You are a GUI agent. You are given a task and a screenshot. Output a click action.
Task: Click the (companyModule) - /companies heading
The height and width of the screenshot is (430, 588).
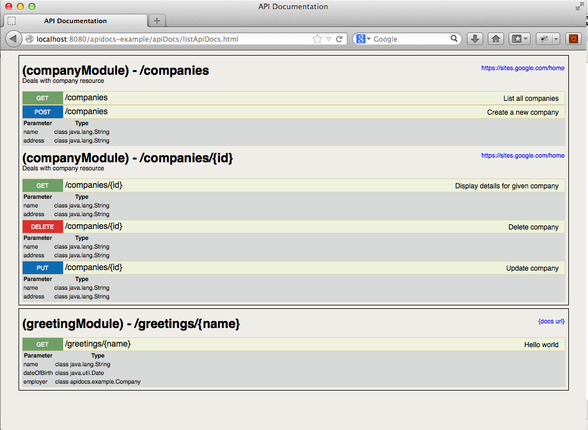pos(115,71)
